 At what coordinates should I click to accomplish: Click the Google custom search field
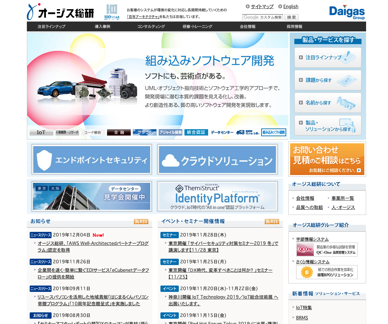click(x=262, y=17)
